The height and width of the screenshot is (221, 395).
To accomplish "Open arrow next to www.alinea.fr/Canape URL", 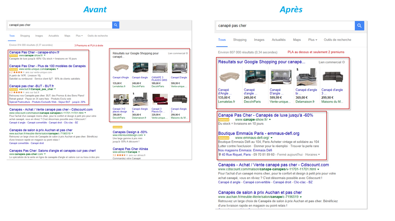I will click(x=139, y=152).
